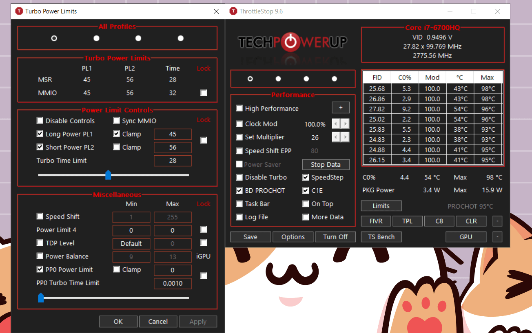
Task: Open the TDP Level Default dropdown
Action: point(131,244)
